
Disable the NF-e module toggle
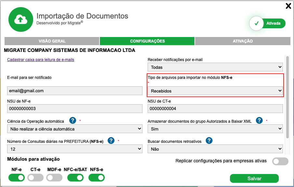click(17, 178)
